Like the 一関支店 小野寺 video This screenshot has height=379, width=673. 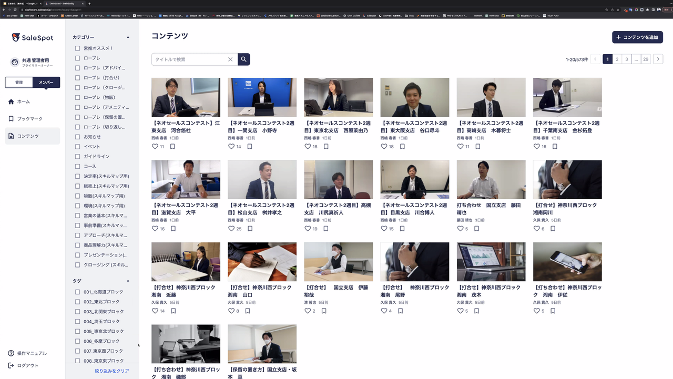pyautogui.click(x=231, y=147)
